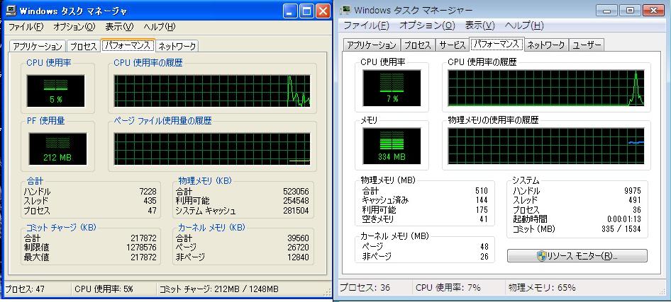Screen dimensions: 671x302
Task: Click physical memory total 523056
Action: [296, 192]
